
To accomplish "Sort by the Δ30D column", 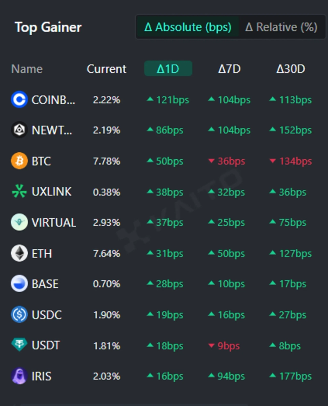I will coord(291,69).
